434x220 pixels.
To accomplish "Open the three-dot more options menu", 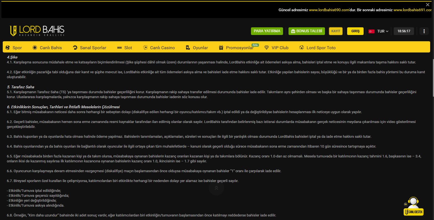I will pyautogui.click(x=424, y=31).
